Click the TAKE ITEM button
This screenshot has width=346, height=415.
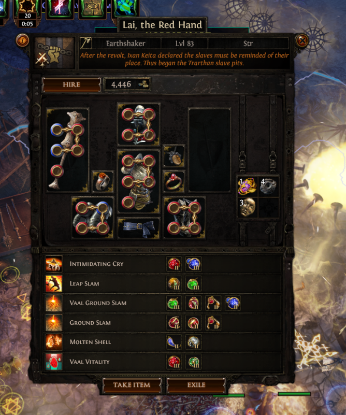pyautogui.click(x=132, y=385)
